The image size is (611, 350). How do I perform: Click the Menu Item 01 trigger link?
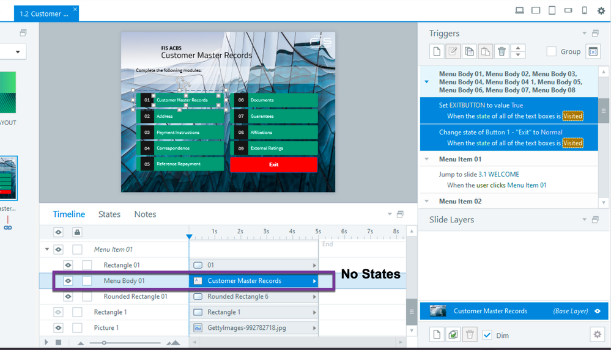(527, 185)
